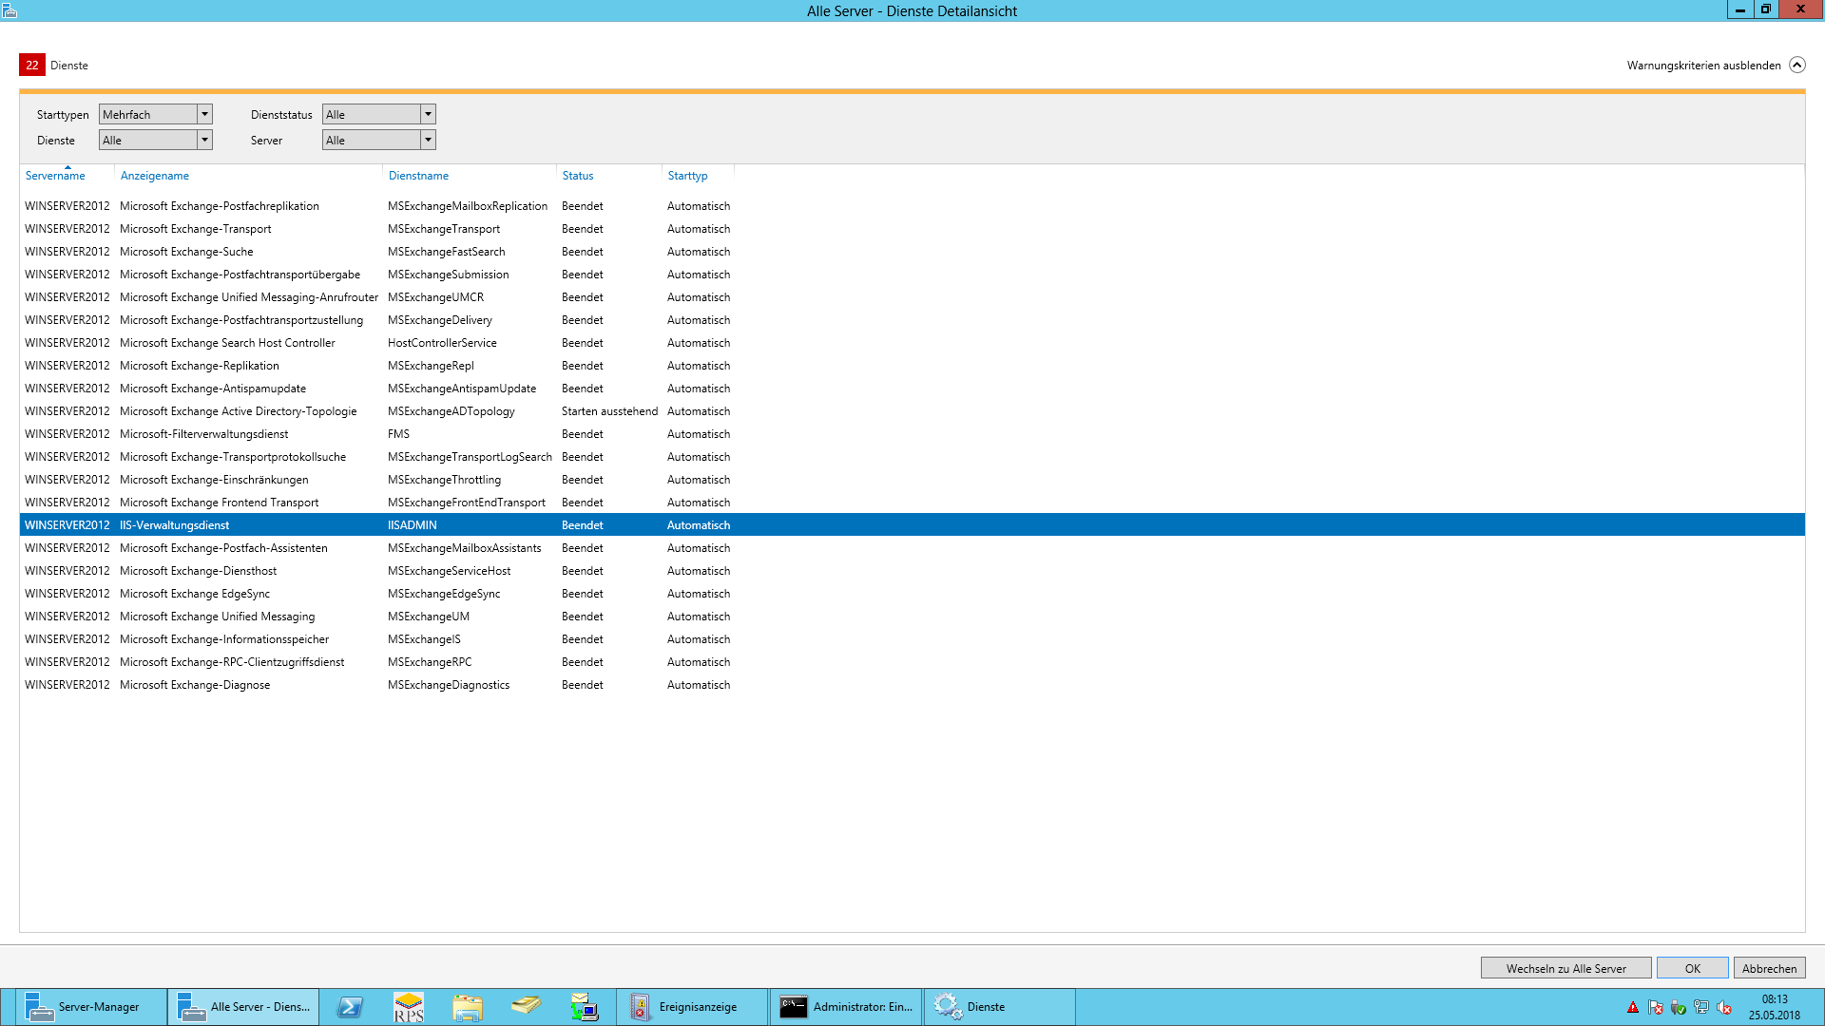
Task: Open the yellow book taskbar shortcut
Action: point(526,1007)
